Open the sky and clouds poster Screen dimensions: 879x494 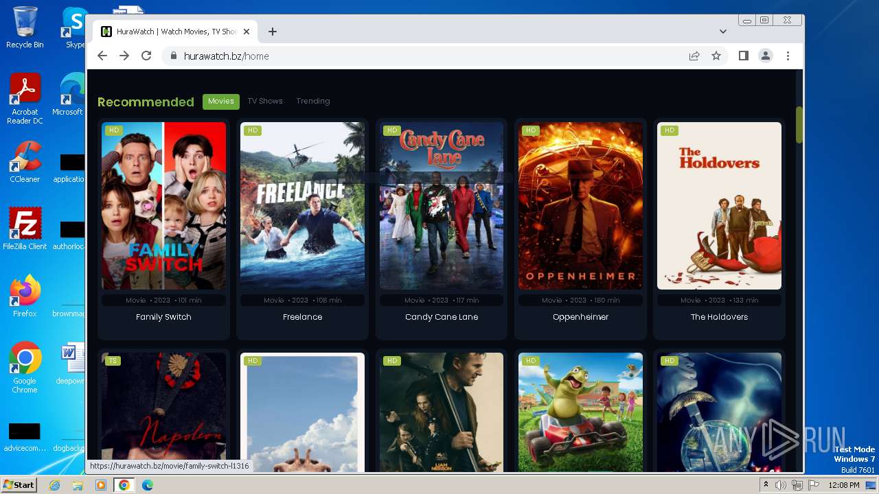tap(302, 412)
